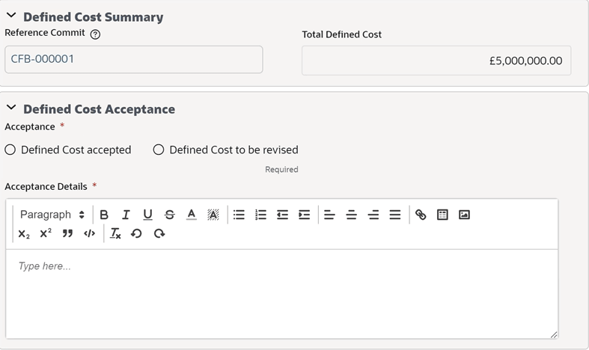
Task: Insert a bulleted list
Action: coord(239,215)
